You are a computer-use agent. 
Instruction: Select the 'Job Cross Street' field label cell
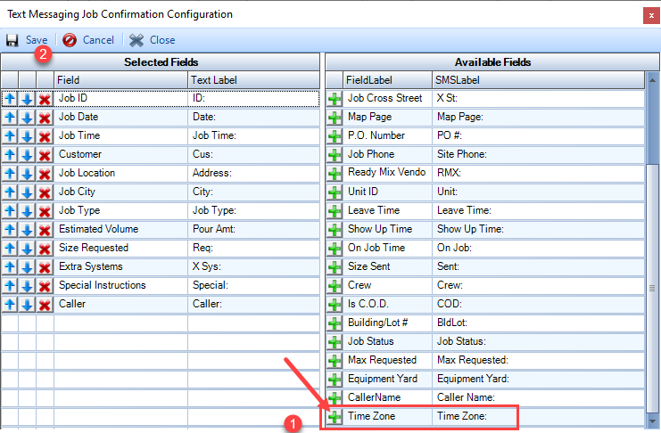388,99
